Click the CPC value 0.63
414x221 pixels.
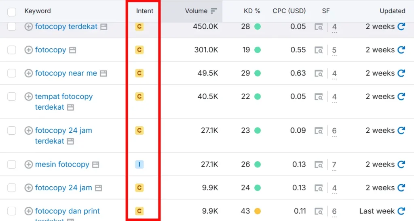coord(298,73)
